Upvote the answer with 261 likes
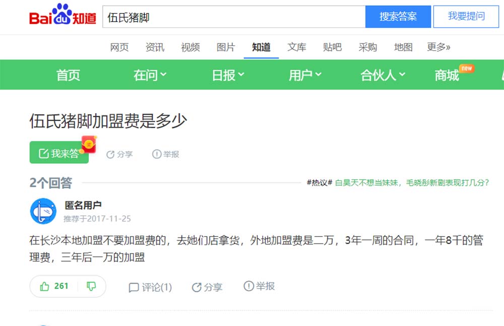Image resolution: width=504 pixels, height=326 pixels. coord(54,286)
